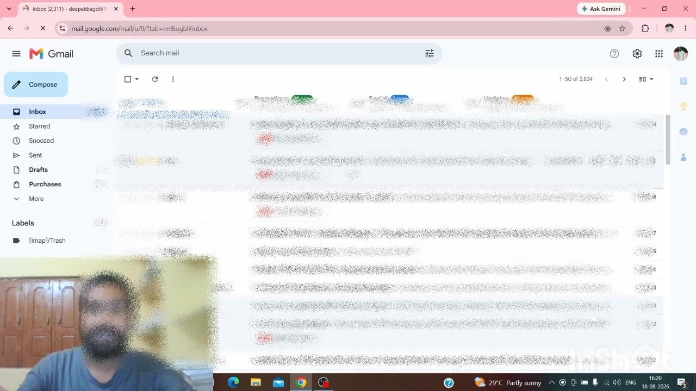696x391 pixels.
Task: Open the Gmail support help icon
Action: coord(614,54)
